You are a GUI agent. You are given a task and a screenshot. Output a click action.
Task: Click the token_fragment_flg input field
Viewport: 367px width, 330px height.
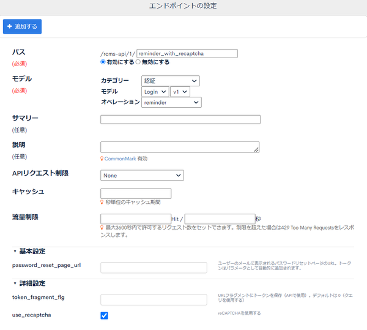coord(154,299)
